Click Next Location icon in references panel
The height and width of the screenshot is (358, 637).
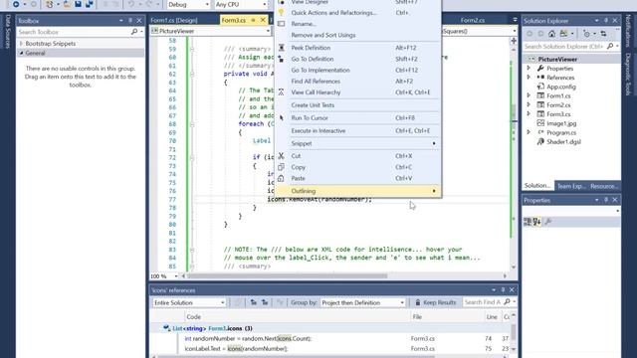(x=265, y=302)
